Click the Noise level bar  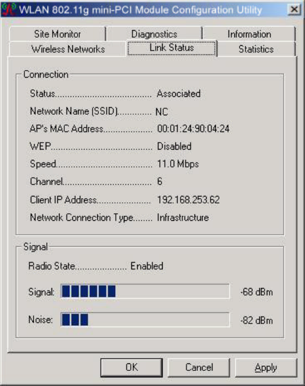pyautogui.click(x=145, y=320)
